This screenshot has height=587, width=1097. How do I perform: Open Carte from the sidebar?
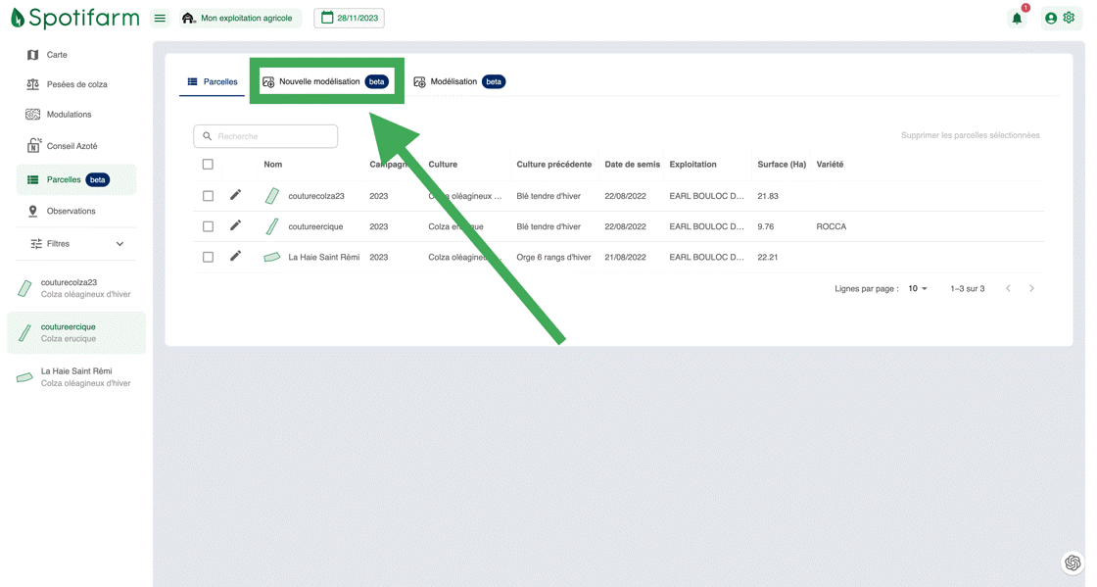pos(57,55)
